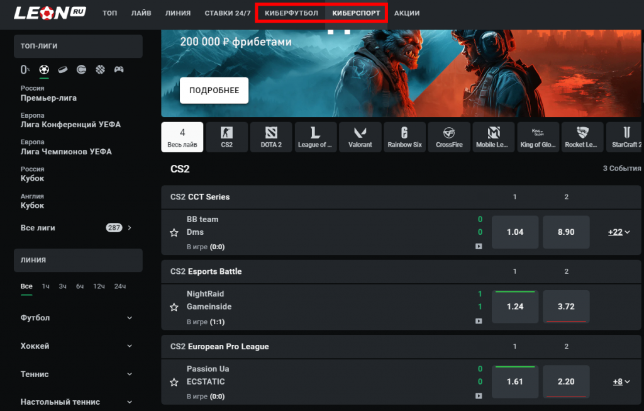The width and height of the screenshot is (644, 411).
Task: Select the top odds percent icon in ТОП-ЛИГИ
Action: coord(25,69)
